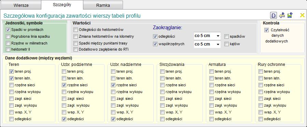Check zagł. sieci under Skrzyżowania

(162, 98)
